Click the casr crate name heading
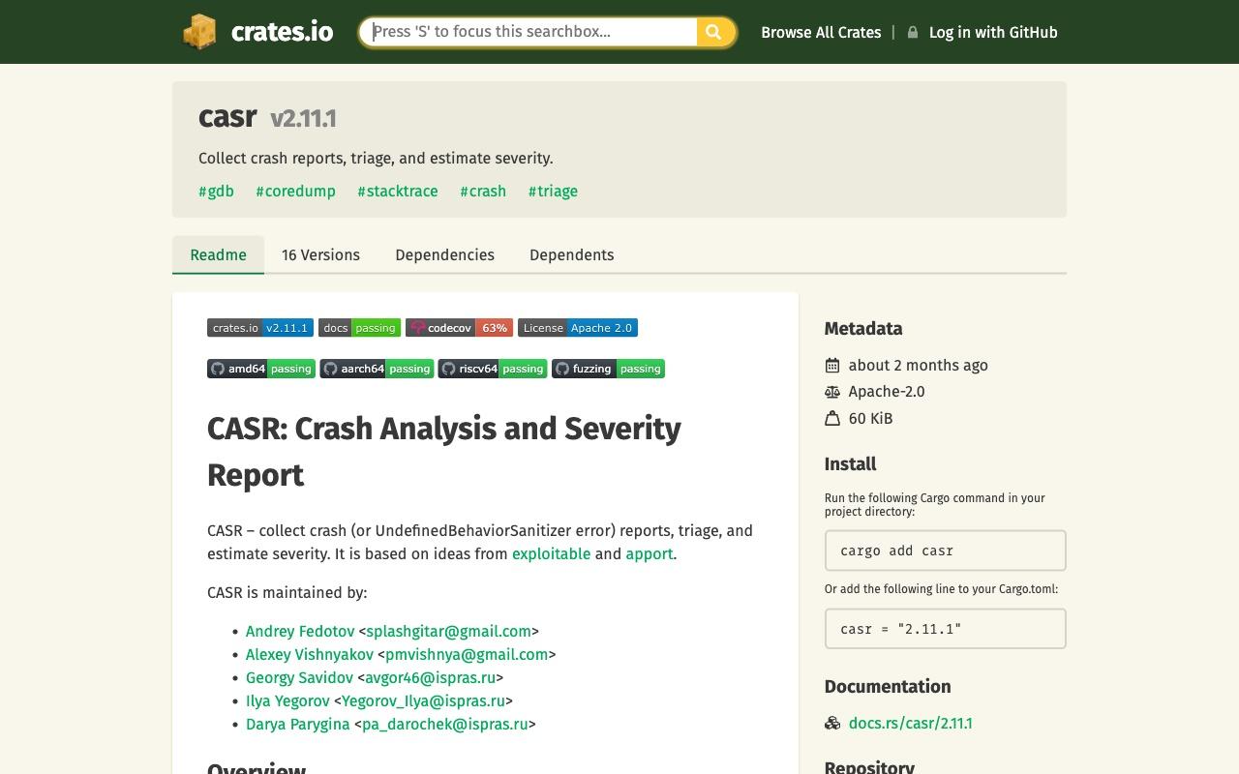1239x774 pixels. pos(227,117)
